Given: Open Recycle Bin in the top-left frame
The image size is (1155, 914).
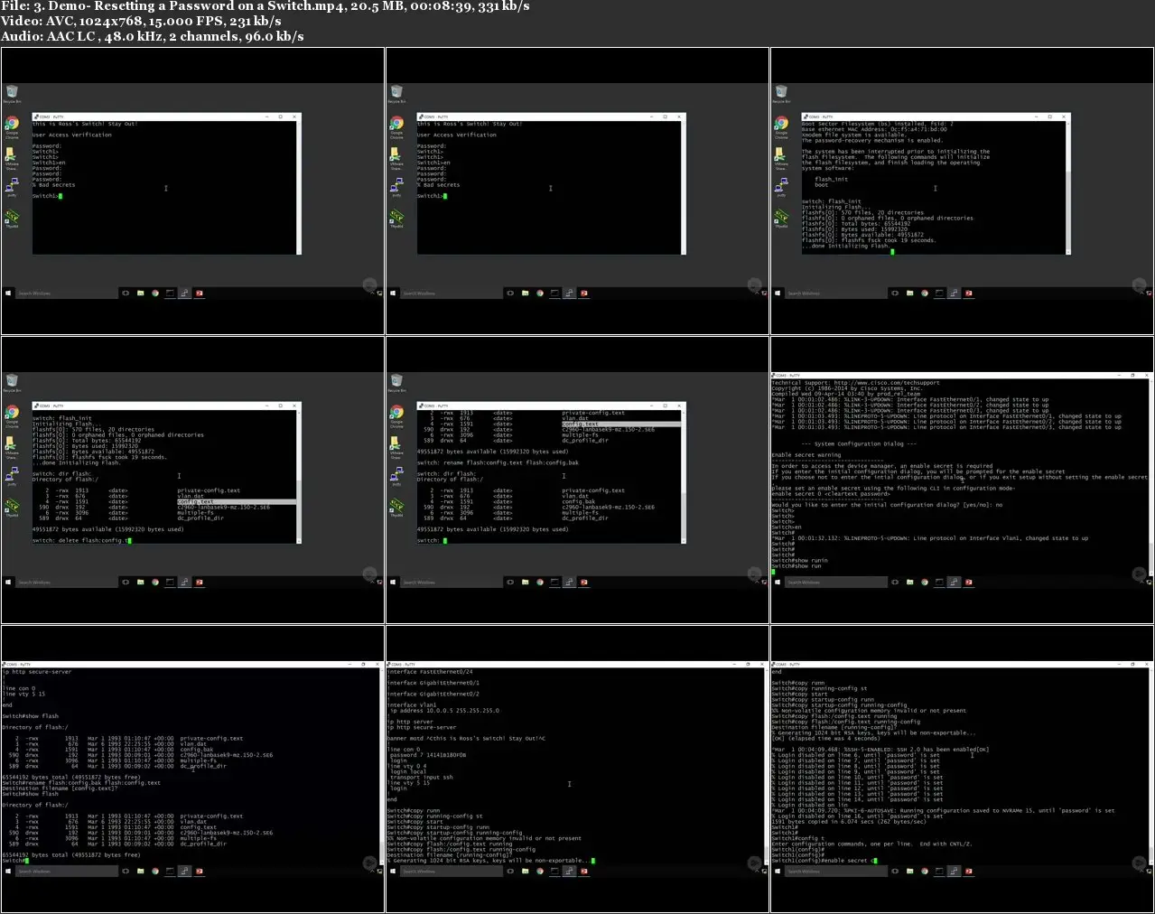Looking at the screenshot, I should click(x=12, y=93).
